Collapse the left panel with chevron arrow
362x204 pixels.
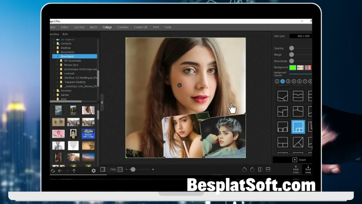pyautogui.click(x=102, y=102)
